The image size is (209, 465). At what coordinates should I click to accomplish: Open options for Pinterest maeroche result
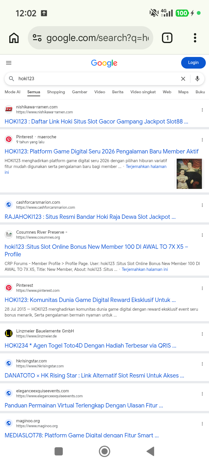coord(202,140)
